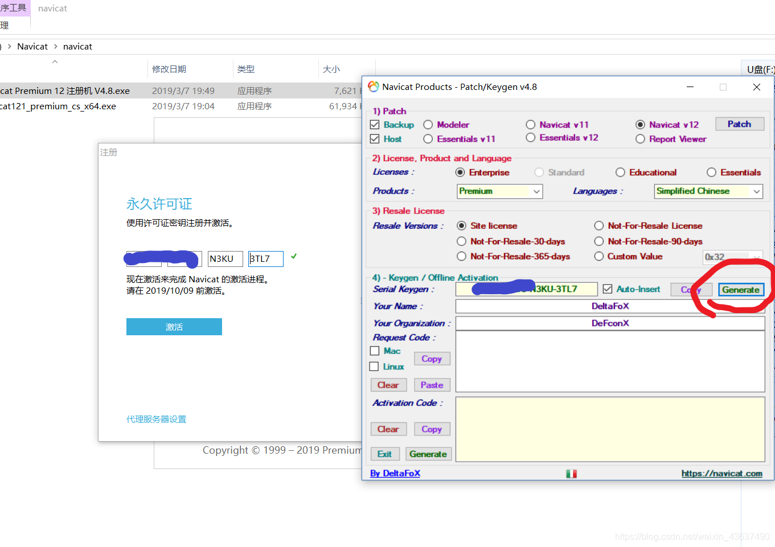
Task: Click the Your Name field with DeltaFoX
Action: click(610, 306)
